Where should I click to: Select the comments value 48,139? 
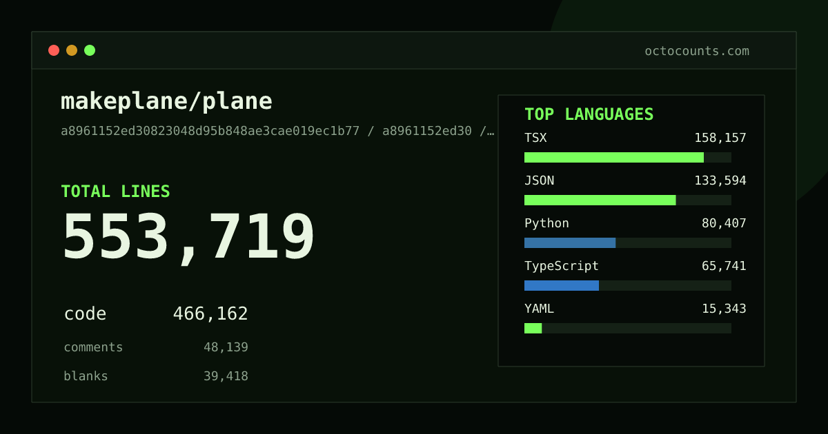pyautogui.click(x=226, y=347)
